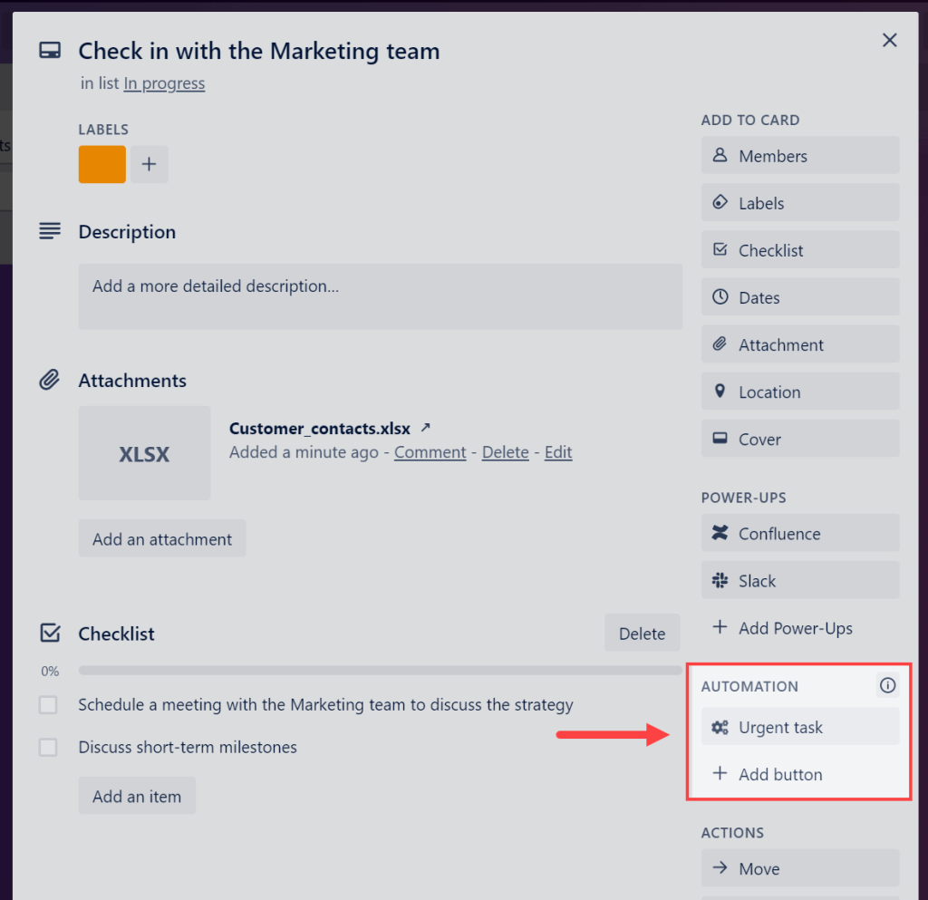Add a new label with the plus button
Screen dimensions: 928x900
tap(149, 164)
